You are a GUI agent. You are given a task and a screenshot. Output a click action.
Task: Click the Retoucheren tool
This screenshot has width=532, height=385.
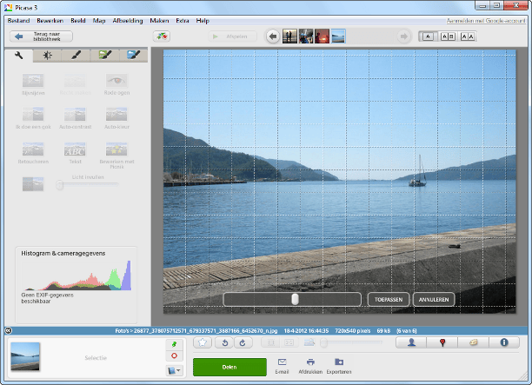[x=33, y=153]
